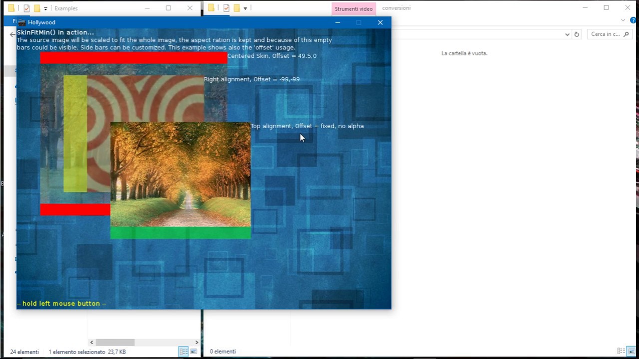
Task: Close the conversioni explorer window
Action: point(628,8)
